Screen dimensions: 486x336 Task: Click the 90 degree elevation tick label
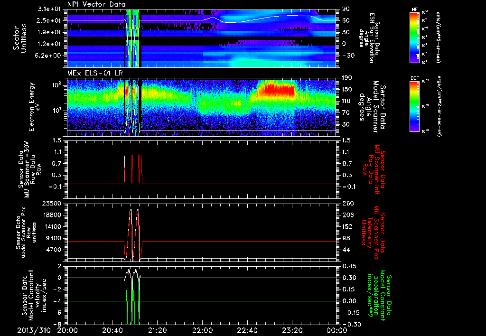(346, 9)
